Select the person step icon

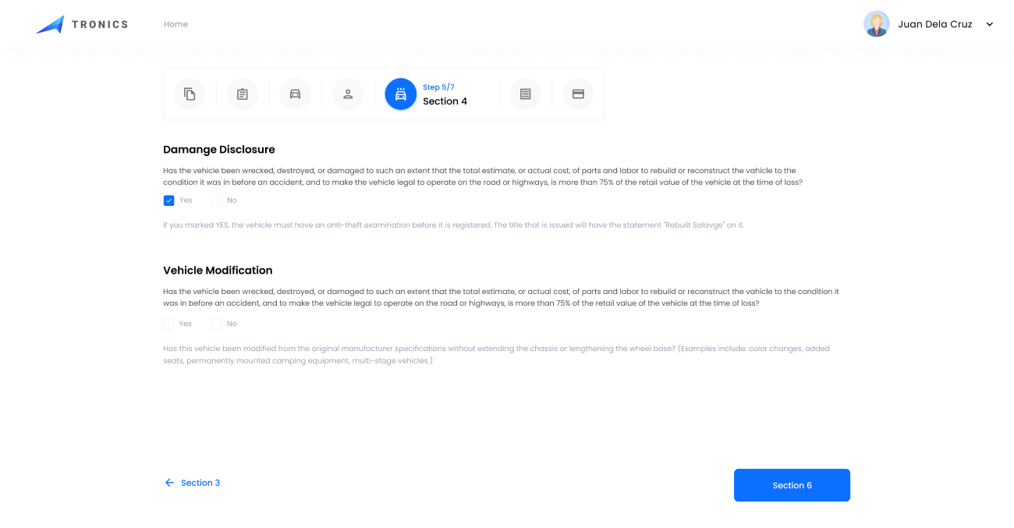[x=348, y=94]
